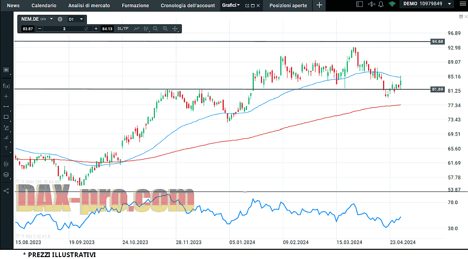Screen dimensions: 468x259
Task: Open the Grafici tab dropdown arrow
Action: (238, 5)
